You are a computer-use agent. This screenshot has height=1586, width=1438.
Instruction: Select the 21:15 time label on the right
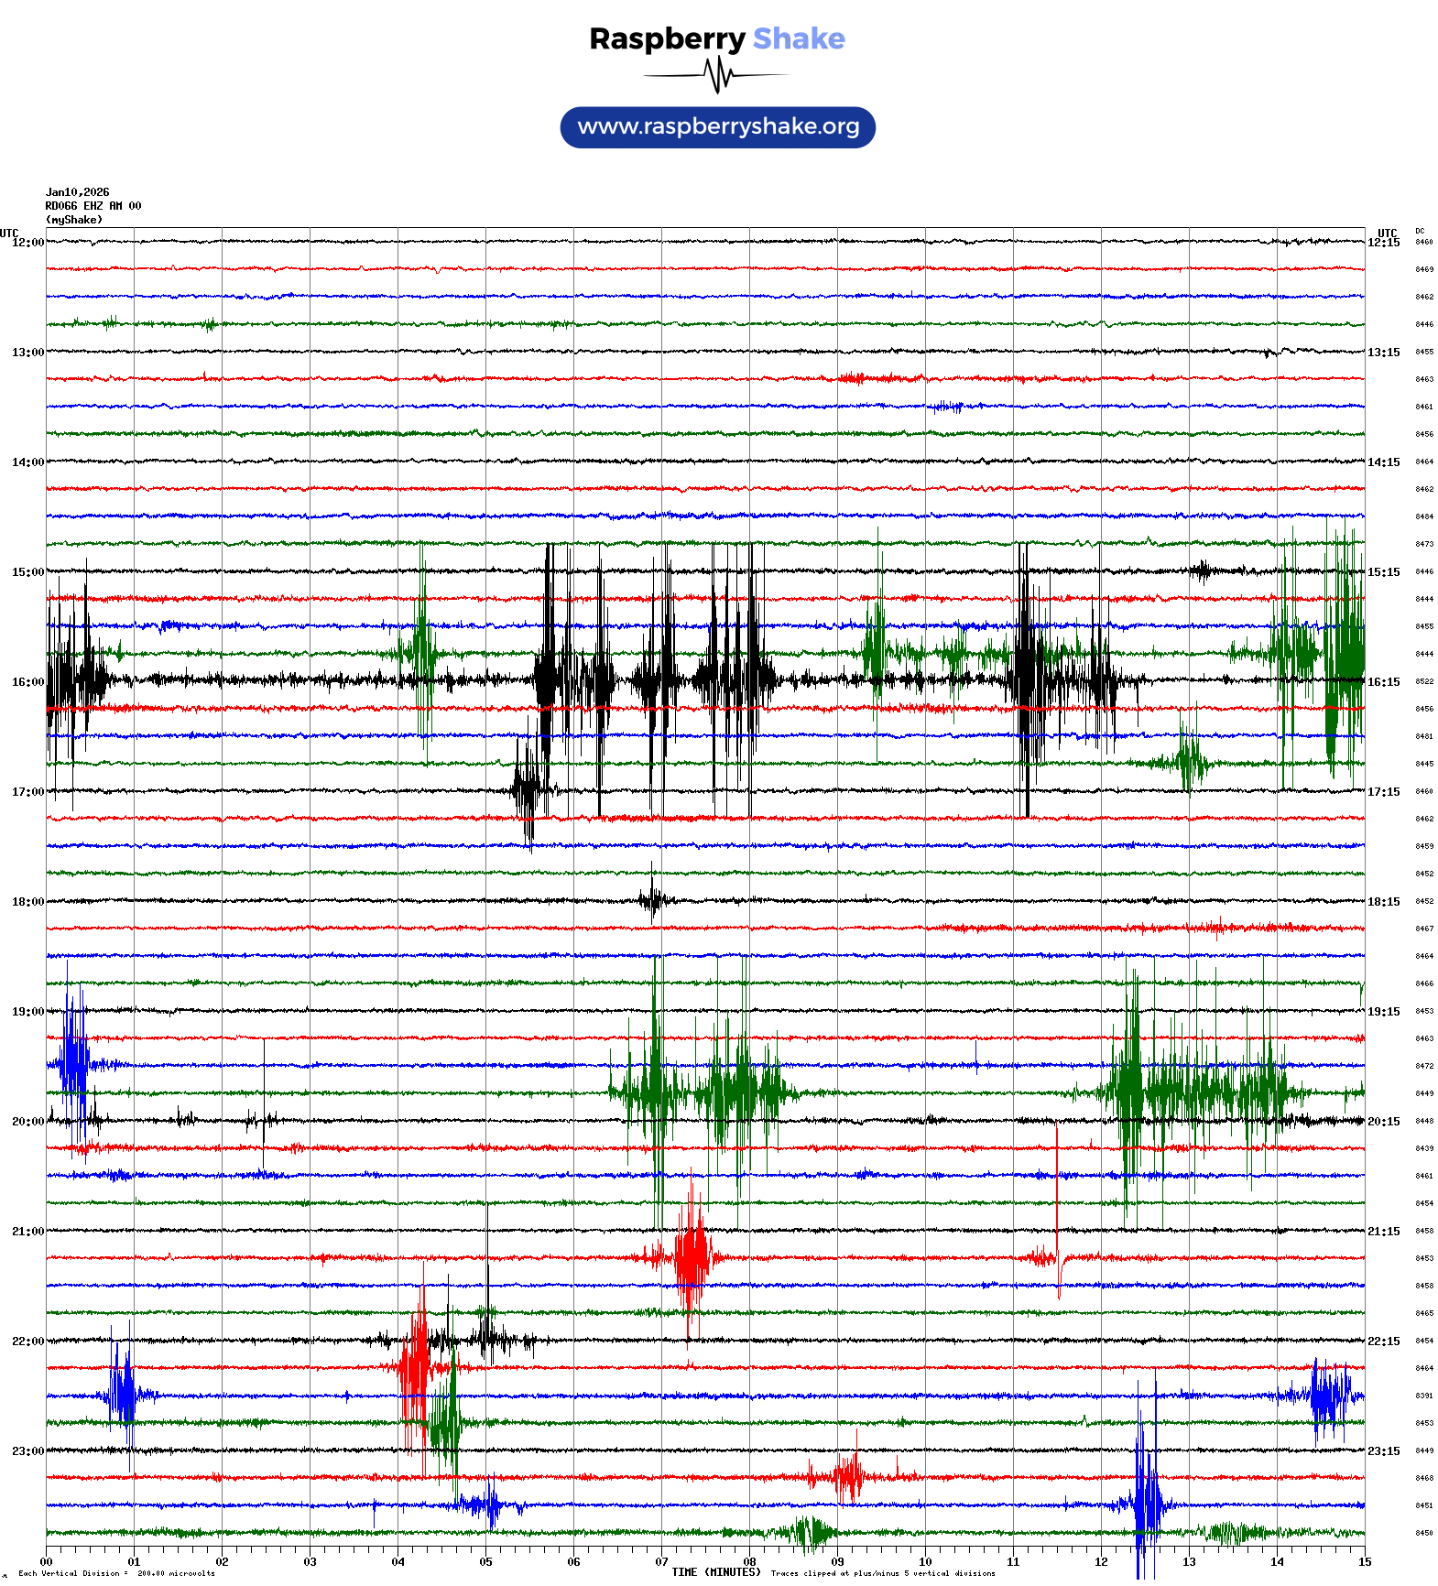1383,1232
